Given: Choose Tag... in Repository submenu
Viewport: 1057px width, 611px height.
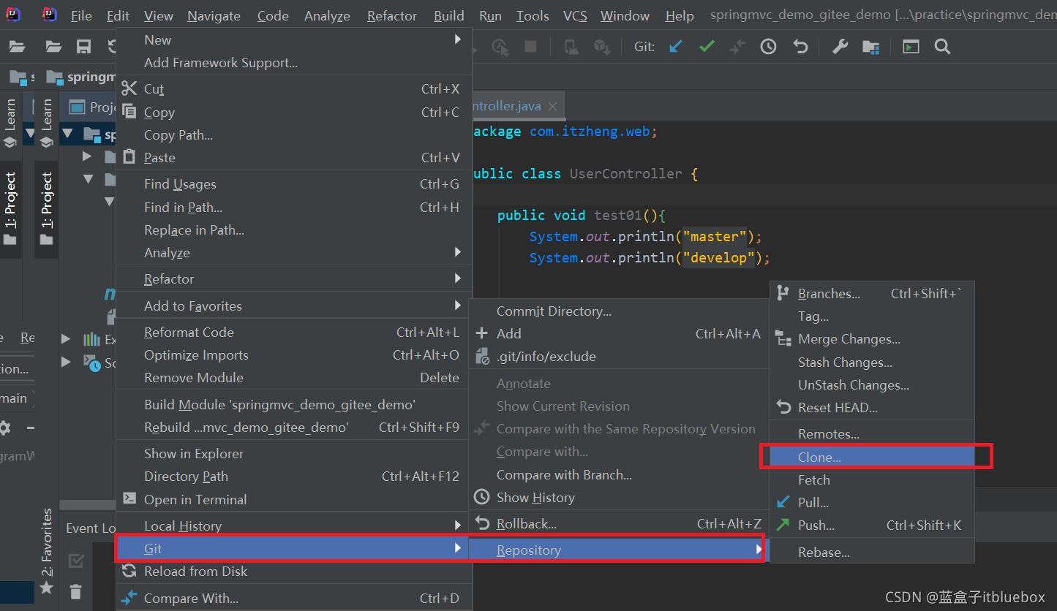Looking at the screenshot, I should tap(873, 316).
